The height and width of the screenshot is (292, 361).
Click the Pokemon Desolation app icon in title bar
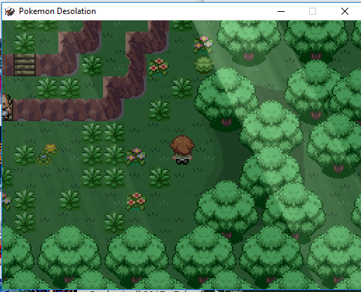click(10, 11)
